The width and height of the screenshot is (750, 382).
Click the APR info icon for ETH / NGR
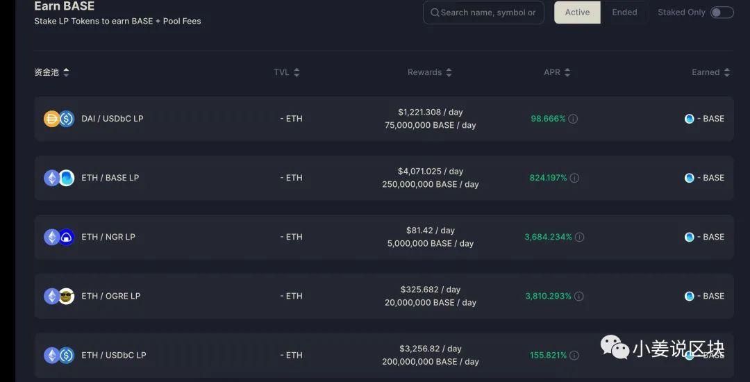tap(579, 237)
